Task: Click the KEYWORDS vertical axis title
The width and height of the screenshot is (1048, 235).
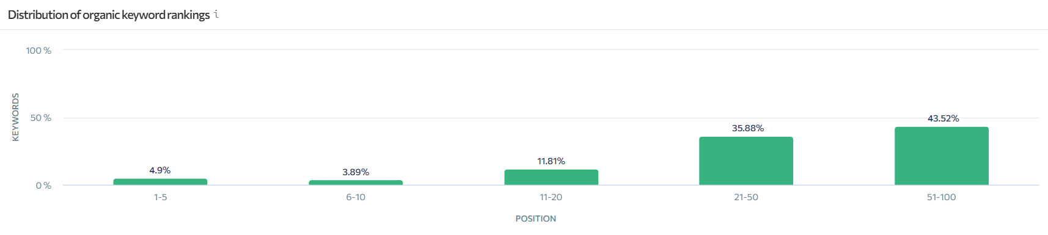Action: 16,117
